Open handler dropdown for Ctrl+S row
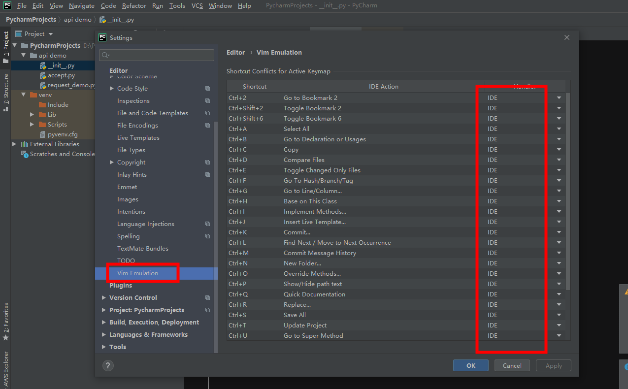This screenshot has width=628, height=389. pos(559,315)
